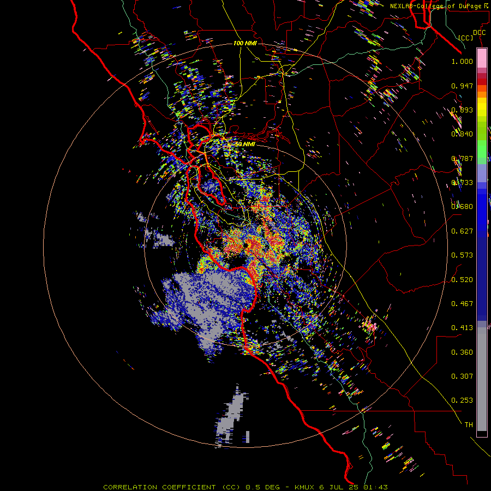Click the [CC] product label near the scale
The height and width of the screenshot is (491, 491).
(466, 38)
